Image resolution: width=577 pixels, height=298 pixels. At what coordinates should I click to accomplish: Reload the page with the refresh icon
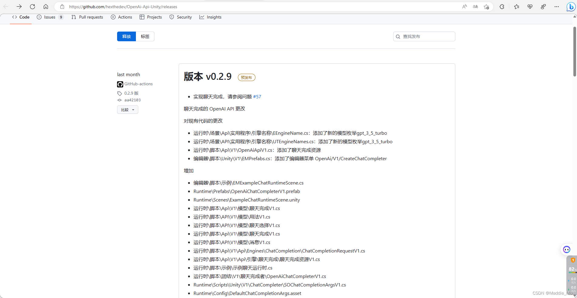(x=32, y=7)
